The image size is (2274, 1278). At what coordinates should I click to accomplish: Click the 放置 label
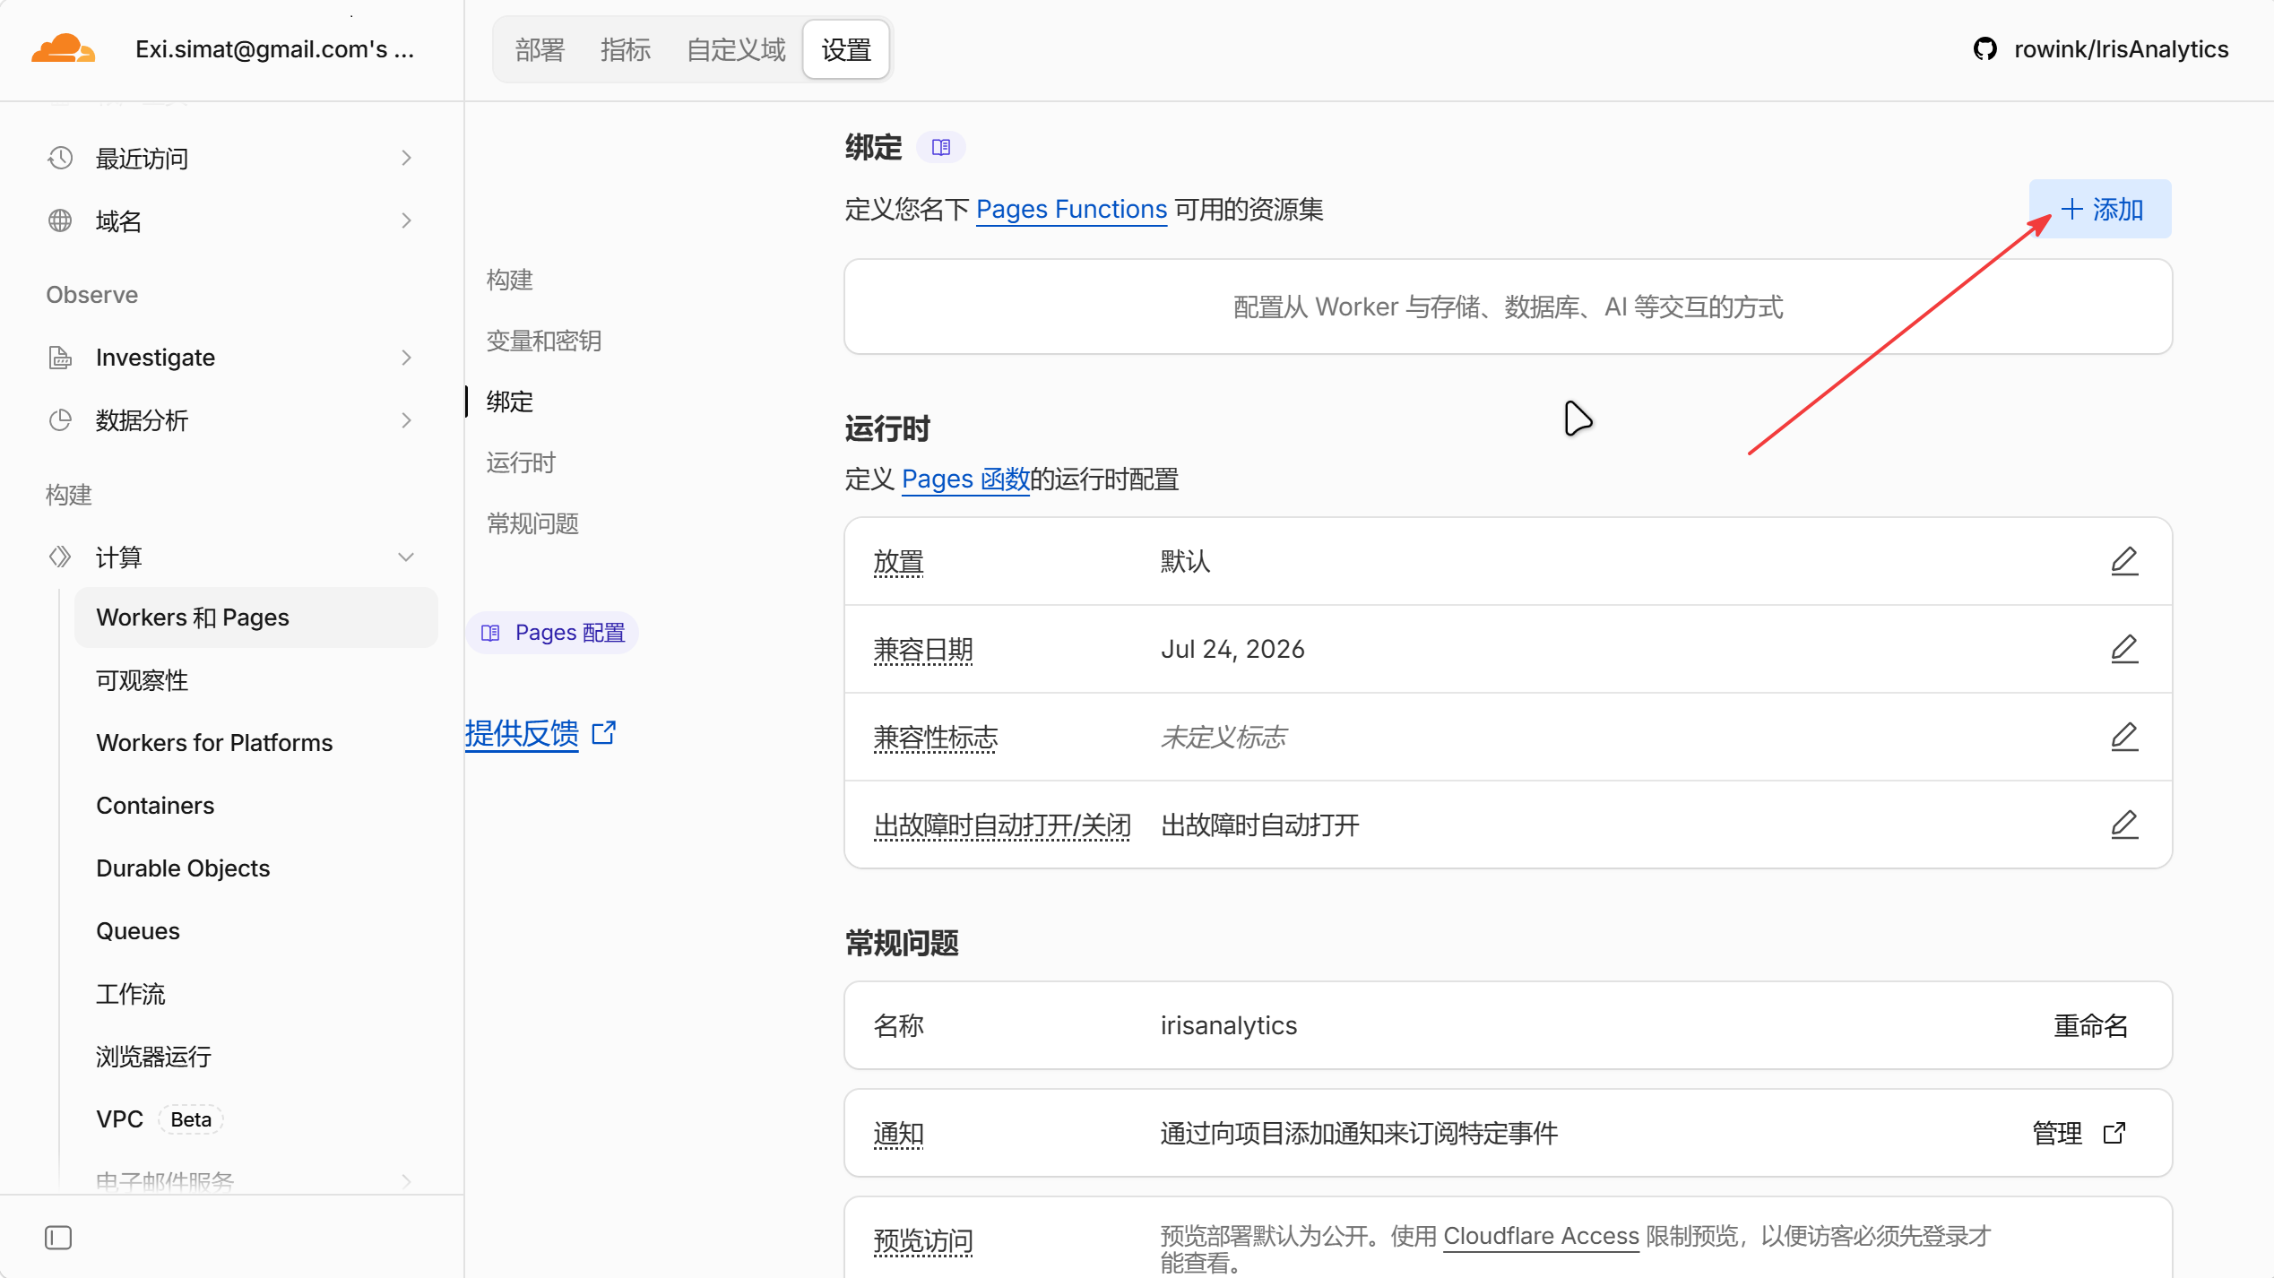tap(898, 562)
